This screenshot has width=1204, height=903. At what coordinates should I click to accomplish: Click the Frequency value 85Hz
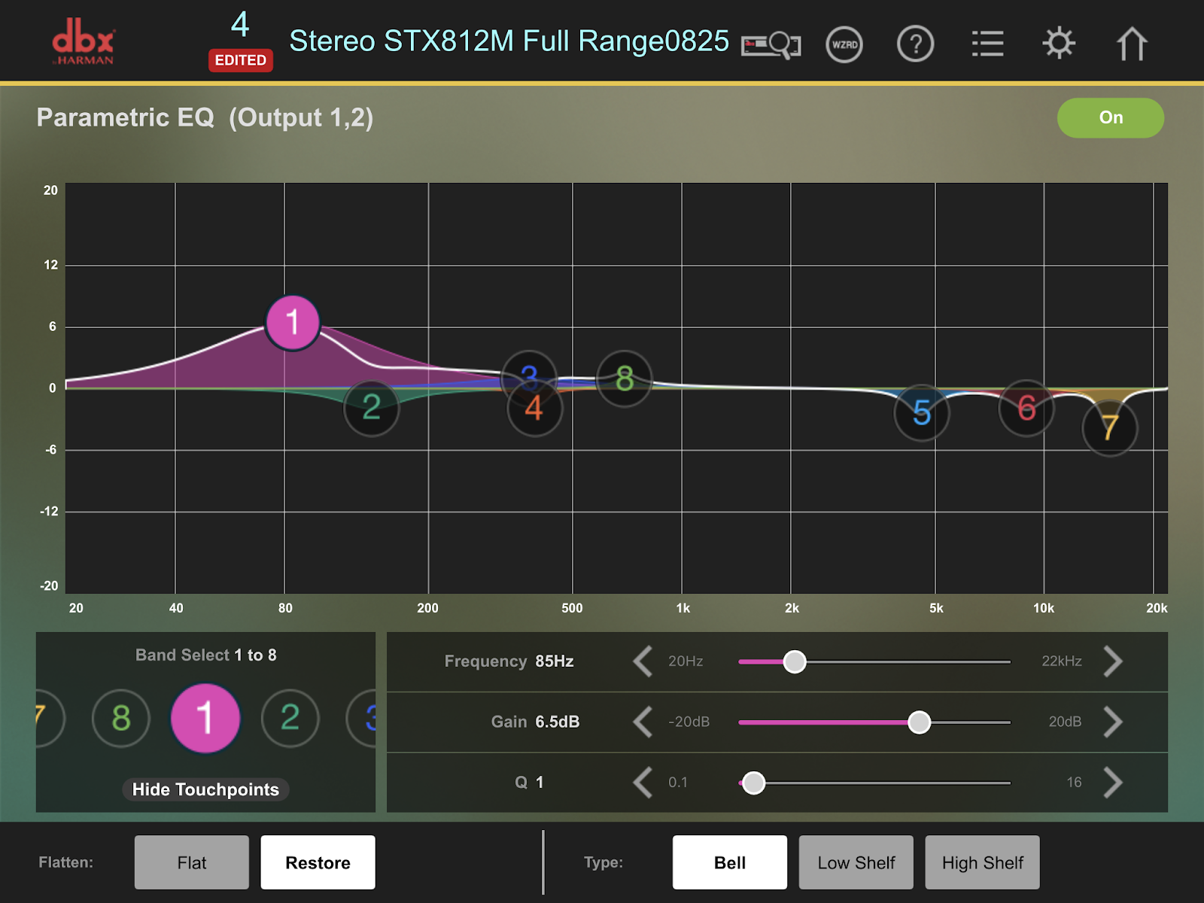(555, 661)
